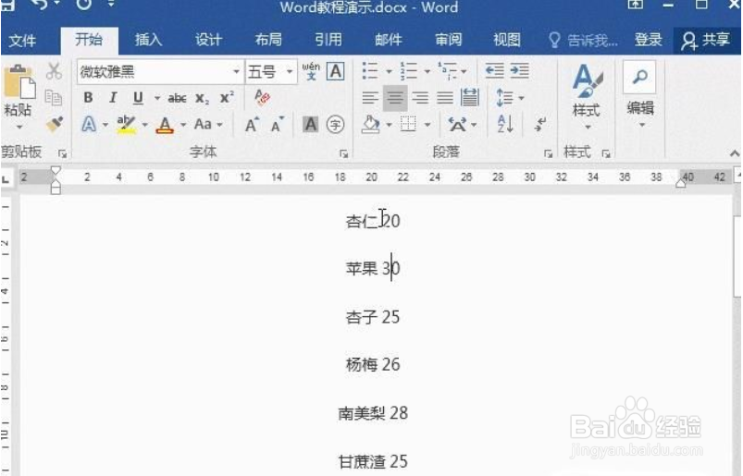This screenshot has height=476, width=743.
Task: Switch to the 布局 tab
Action: pyautogui.click(x=268, y=40)
